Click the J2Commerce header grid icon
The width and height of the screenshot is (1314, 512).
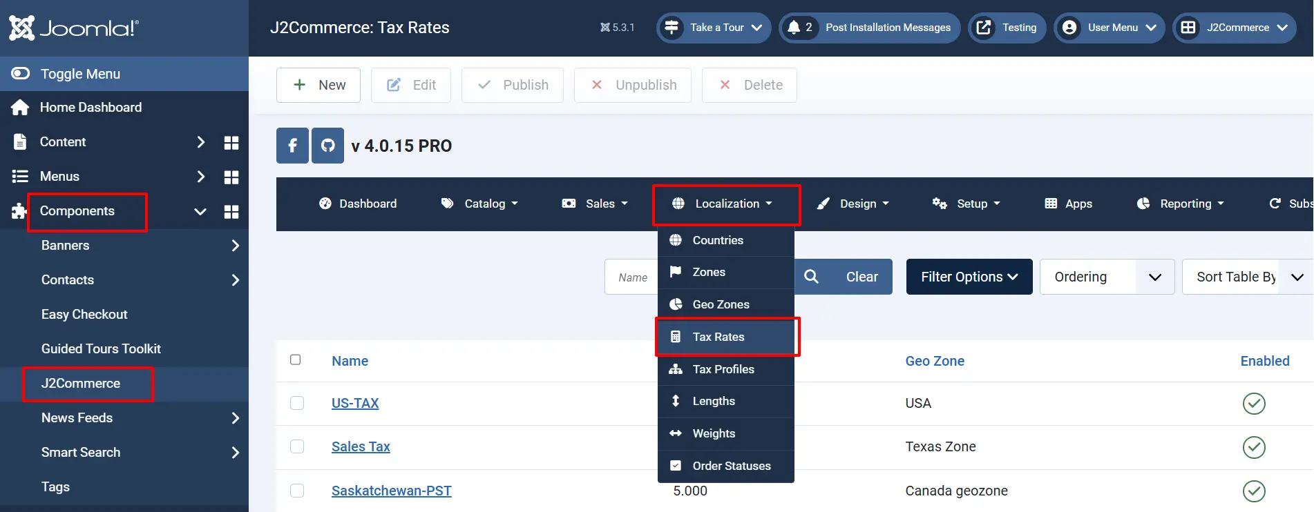pos(1188,28)
